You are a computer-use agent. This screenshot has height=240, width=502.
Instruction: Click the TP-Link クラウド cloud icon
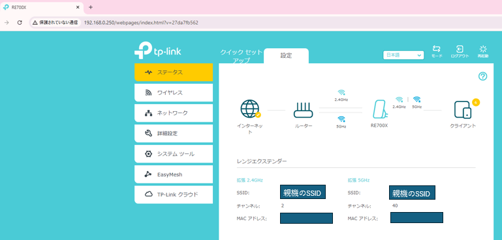pyautogui.click(x=148, y=194)
